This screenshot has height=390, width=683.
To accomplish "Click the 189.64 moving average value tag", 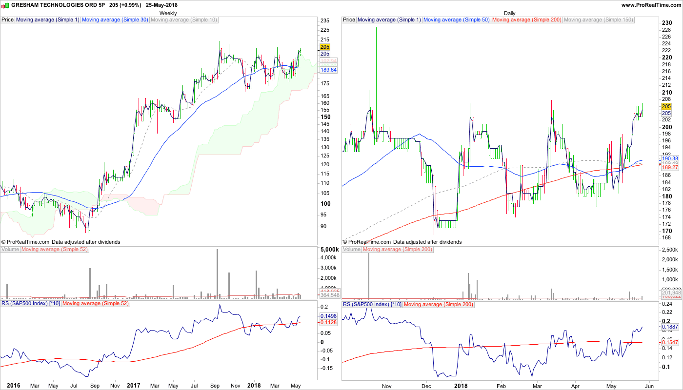I will pyautogui.click(x=328, y=70).
